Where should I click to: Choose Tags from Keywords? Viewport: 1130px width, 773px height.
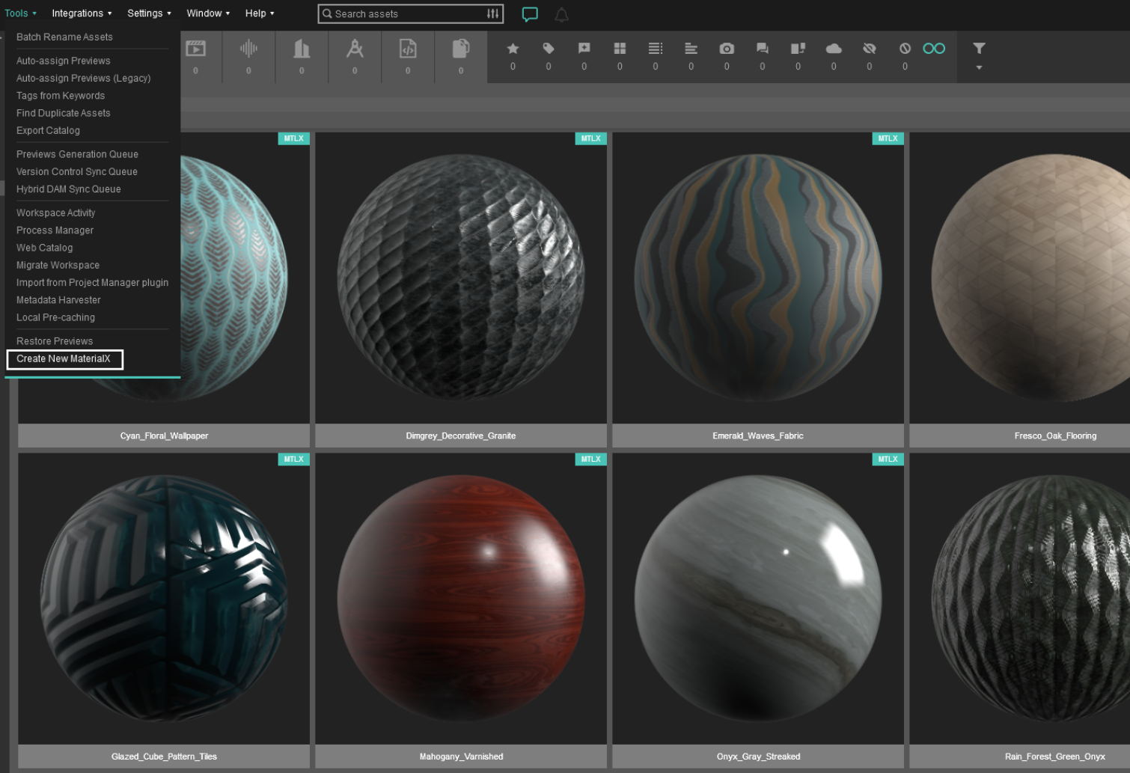pos(61,96)
